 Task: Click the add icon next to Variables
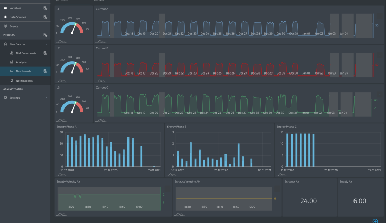[45, 8]
